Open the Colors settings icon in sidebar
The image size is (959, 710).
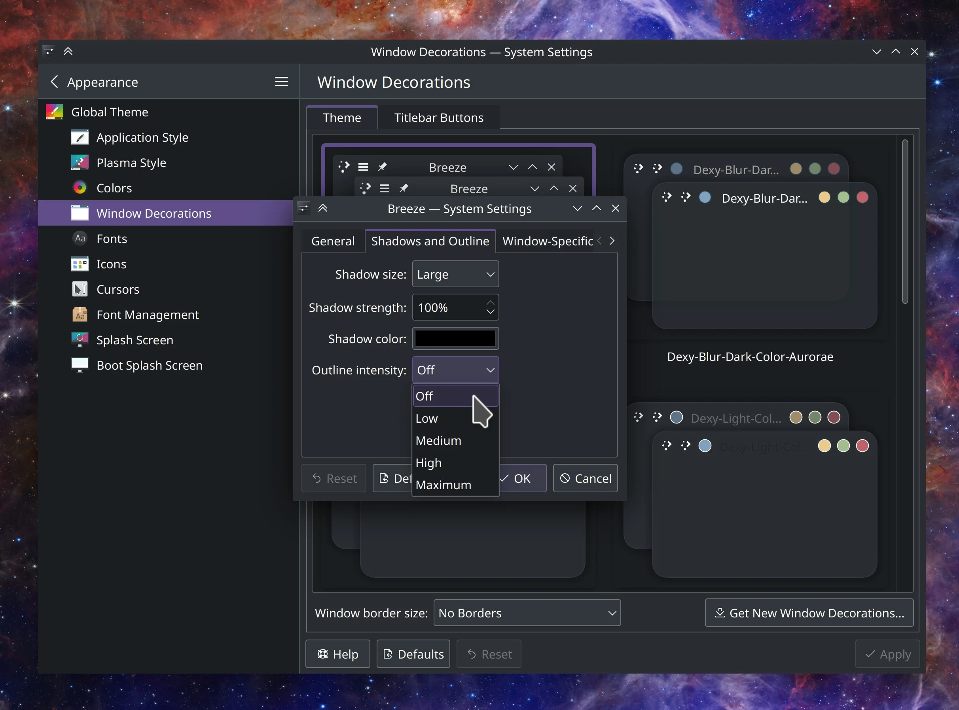pyautogui.click(x=80, y=188)
